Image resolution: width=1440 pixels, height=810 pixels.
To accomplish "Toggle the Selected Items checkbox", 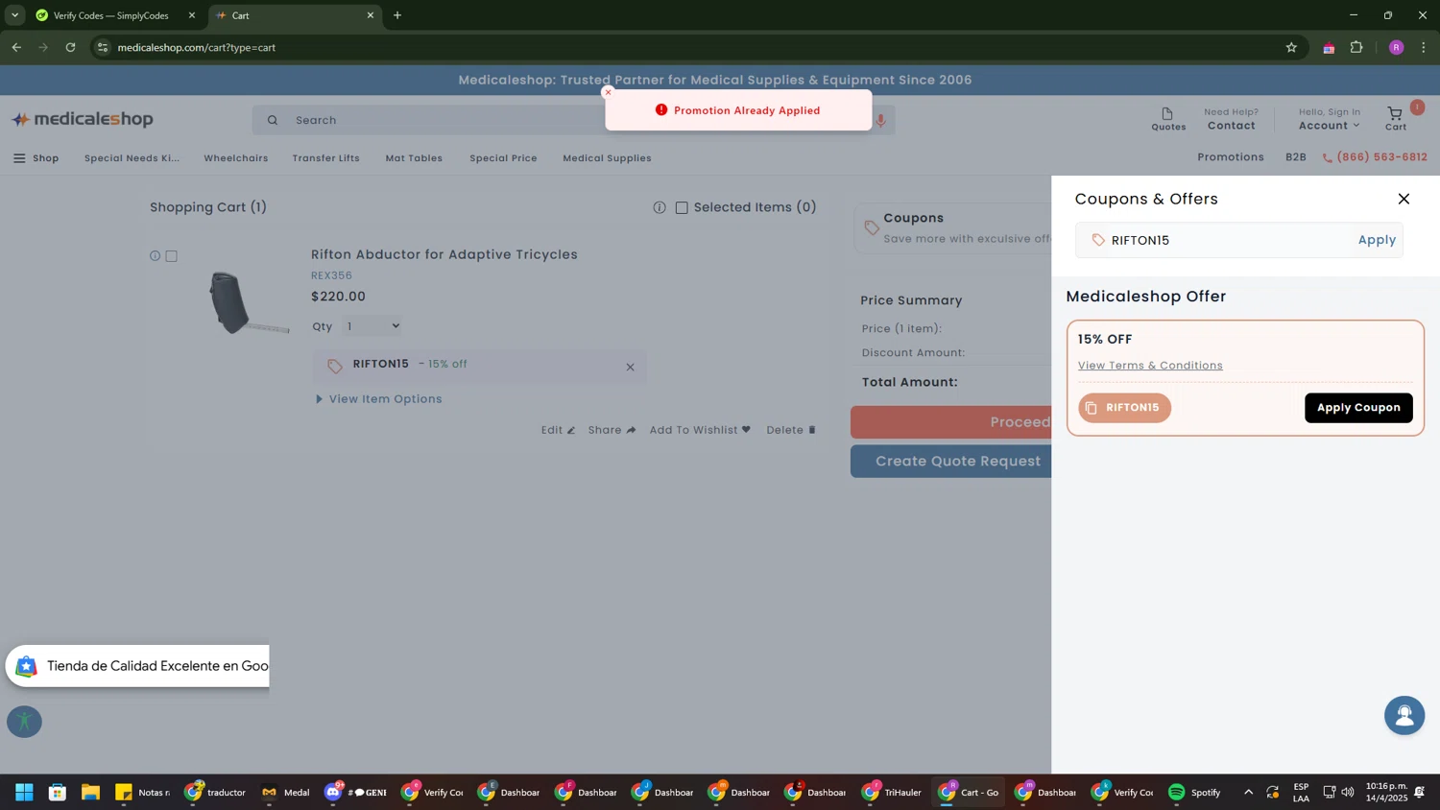I will click(x=682, y=207).
